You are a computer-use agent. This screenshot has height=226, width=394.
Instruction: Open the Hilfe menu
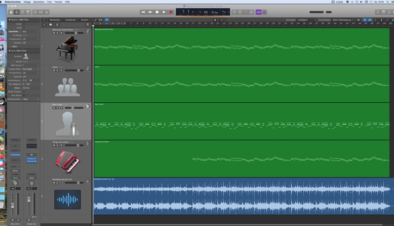tap(68, 2)
